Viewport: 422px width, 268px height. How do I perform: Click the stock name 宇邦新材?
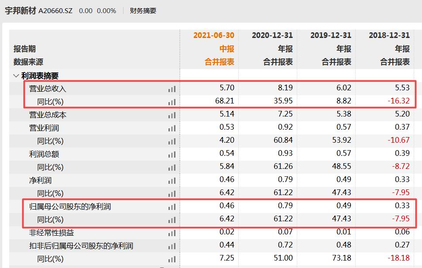20,10
